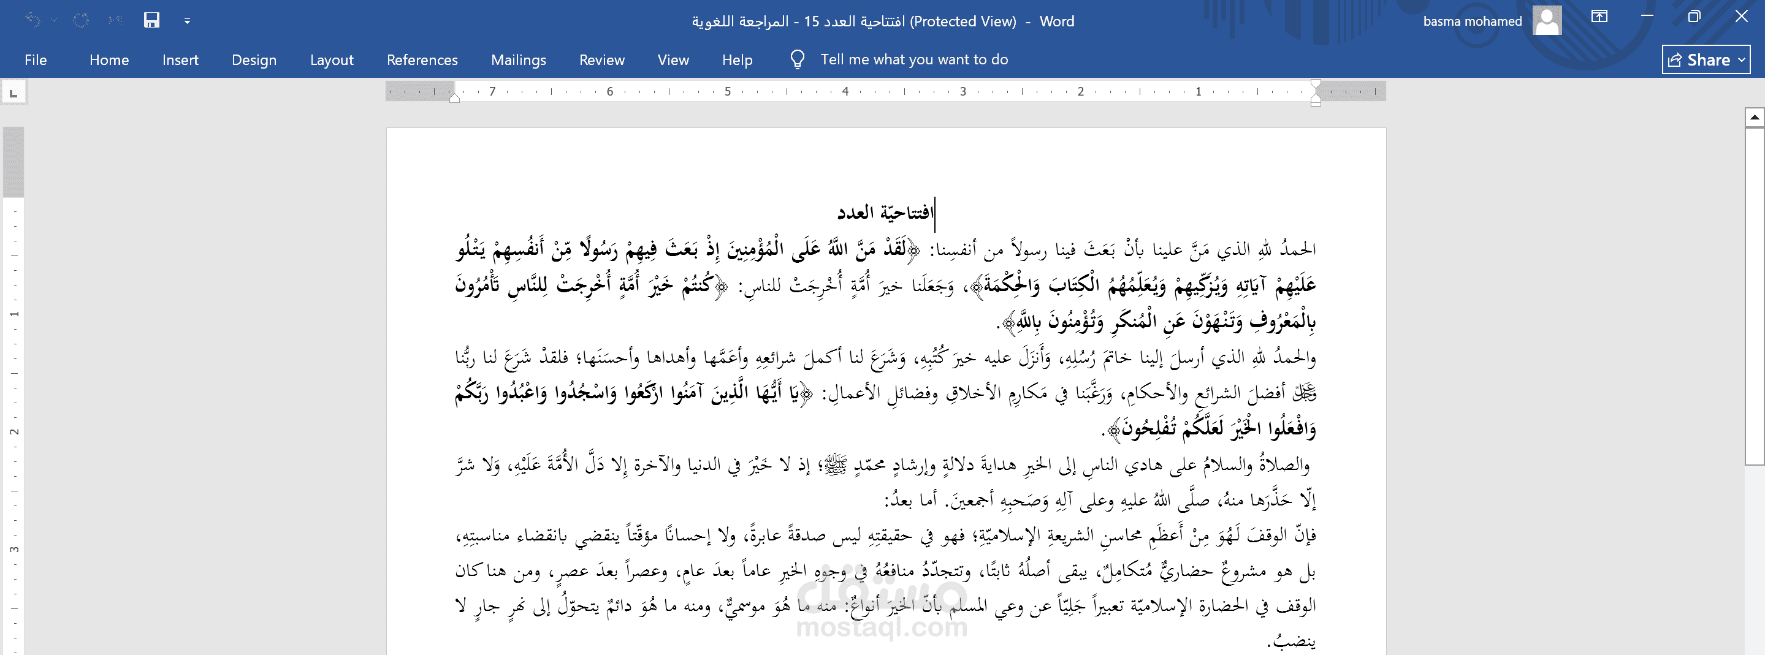1765x655 pixels.
Task: Go to the Design tab
Action: [254, 59]
